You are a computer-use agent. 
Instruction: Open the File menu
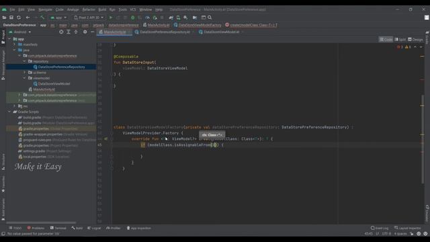click(12, 9)
